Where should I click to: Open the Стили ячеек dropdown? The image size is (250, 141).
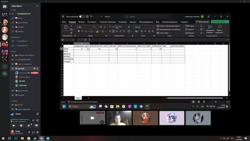tap(163, 33)
